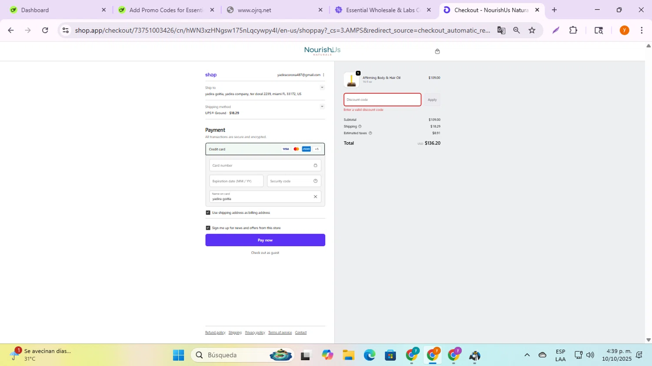Open the Contact link
Screen dimensions: 652x366
pos(301,333)
